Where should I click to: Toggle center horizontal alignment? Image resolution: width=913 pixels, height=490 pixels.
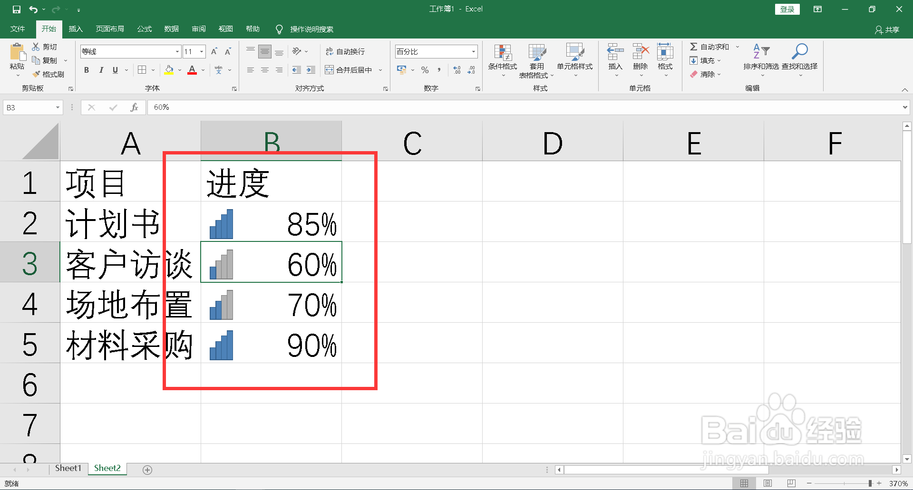pos(265,70)
